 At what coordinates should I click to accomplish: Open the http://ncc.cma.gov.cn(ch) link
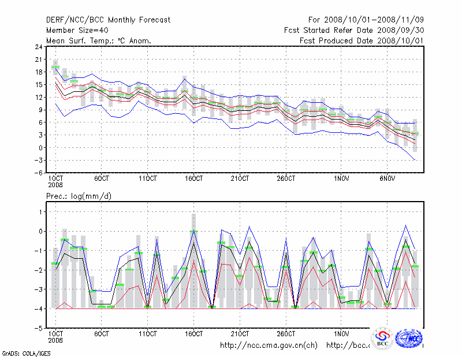(269, 345)
